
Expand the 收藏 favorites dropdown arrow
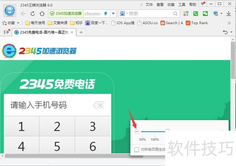(18, 23)
